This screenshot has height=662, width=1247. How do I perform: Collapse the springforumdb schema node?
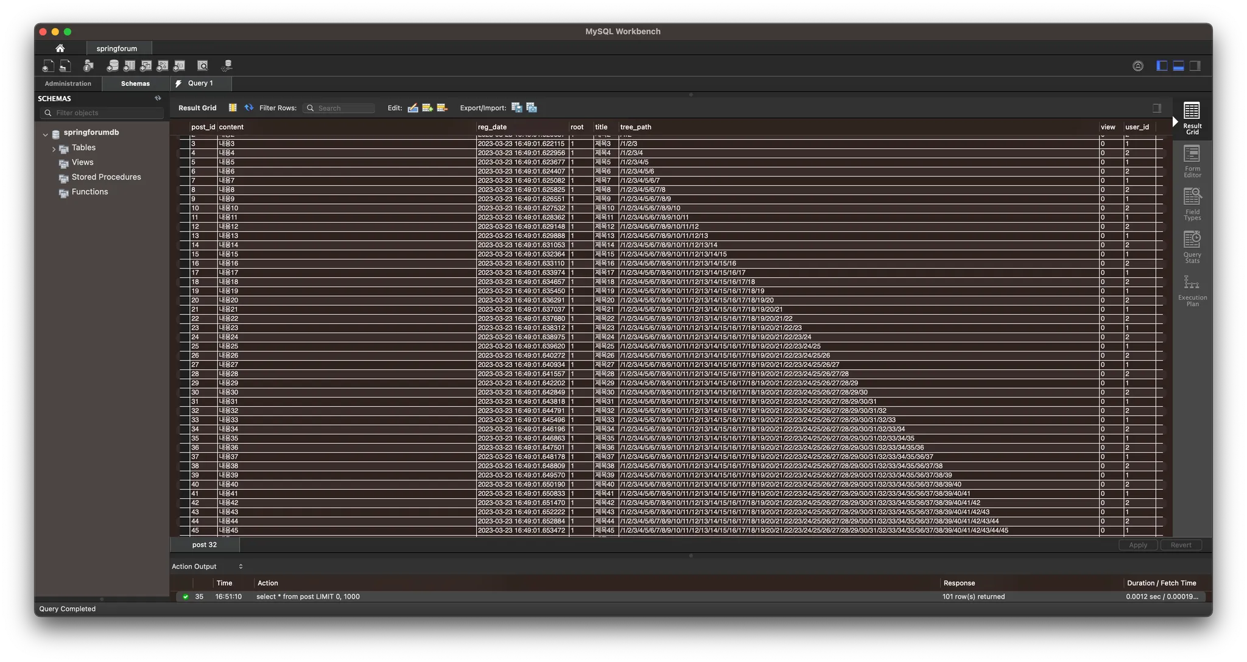tap(45, 134)
